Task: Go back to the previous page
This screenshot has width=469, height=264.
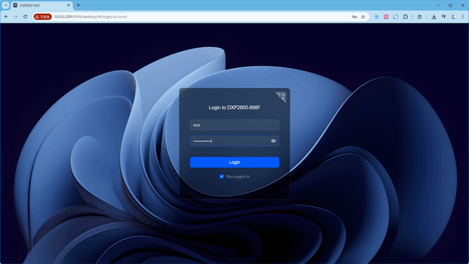Action: [7, 17]
